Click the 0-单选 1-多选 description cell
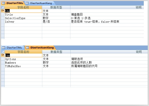Image resolution: width=149 pixels, height=106 pixels. pos(107,18)
